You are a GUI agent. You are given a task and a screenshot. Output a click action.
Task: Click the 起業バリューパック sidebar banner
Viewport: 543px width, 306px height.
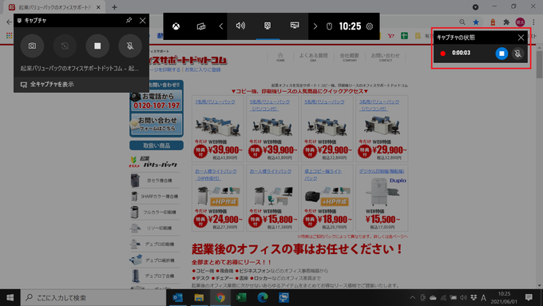153,162
